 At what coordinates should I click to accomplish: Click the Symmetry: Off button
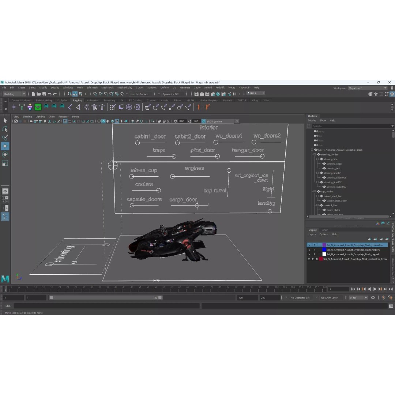pyautogui.click(x=170, y=94)
